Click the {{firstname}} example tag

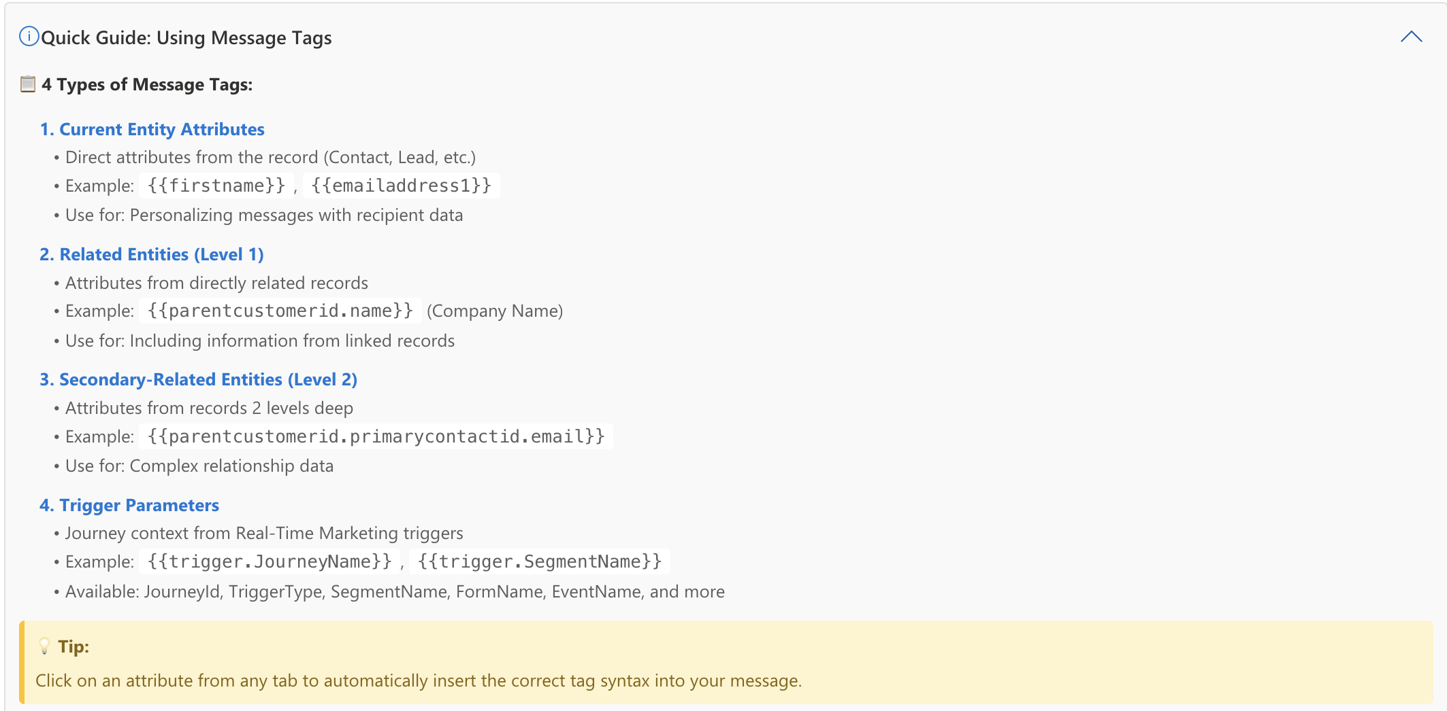point(216,186)
